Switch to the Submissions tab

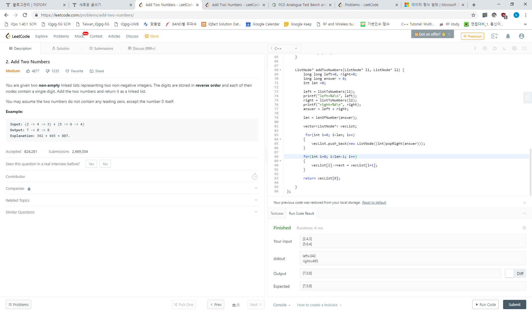(x=101, y=48)
